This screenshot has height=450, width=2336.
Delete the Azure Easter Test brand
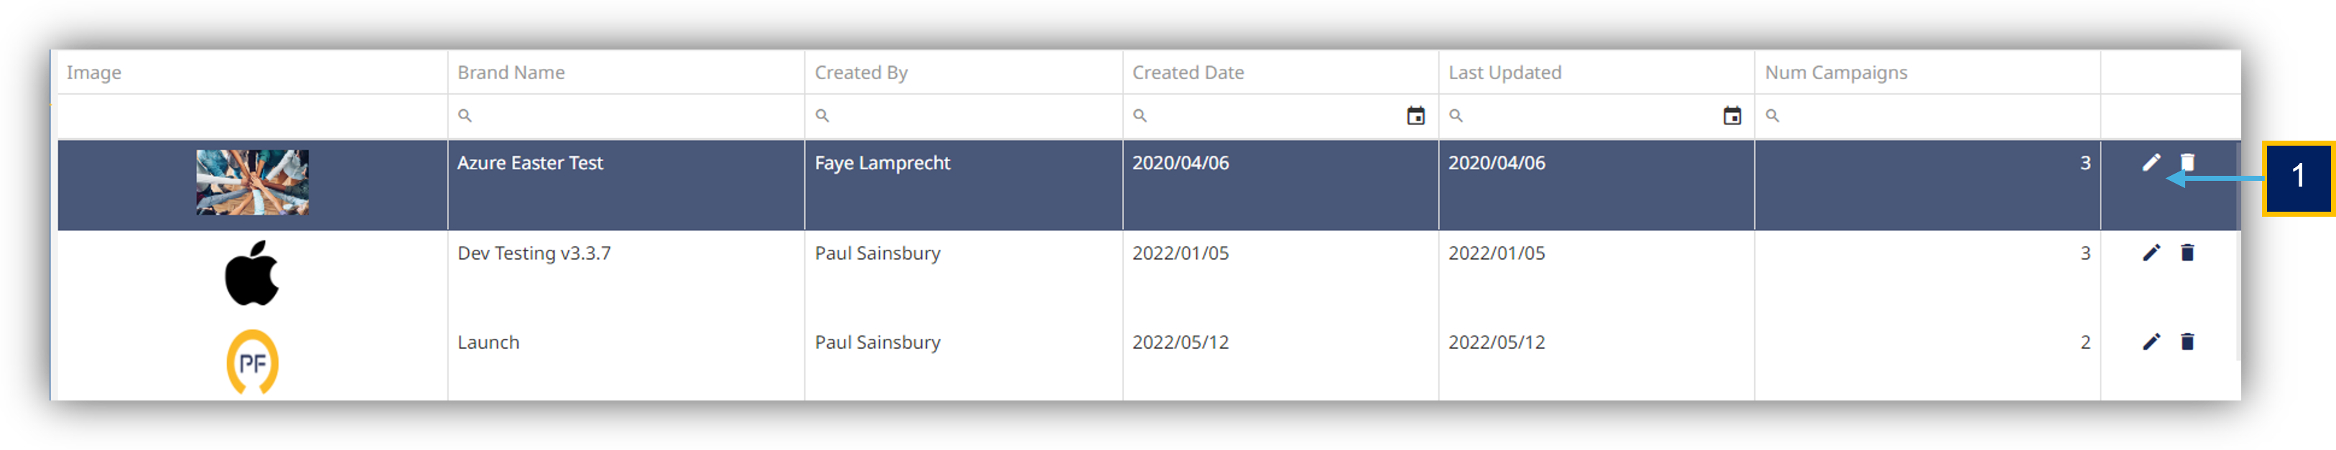(2187, 162)
